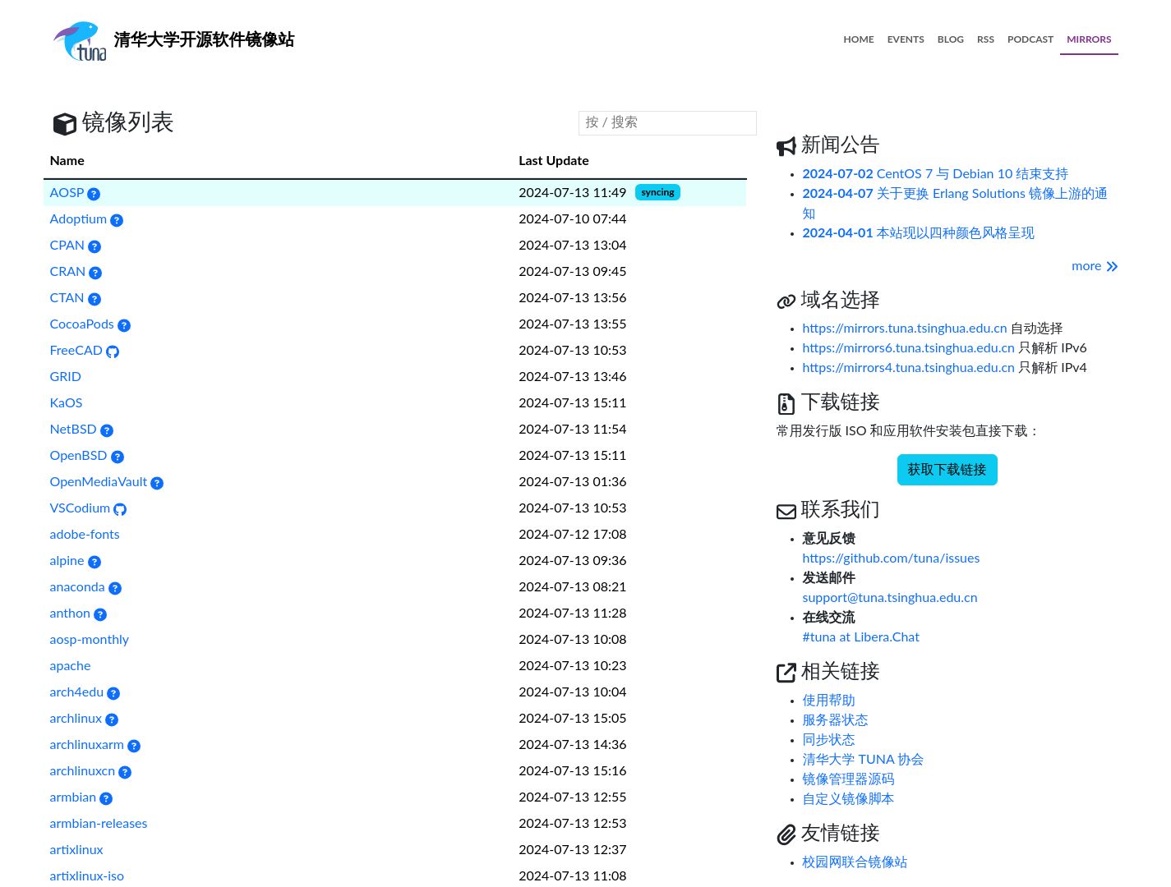Click the 清华大学开源软件镜像站 site title
This screenshot has width=1171, height=887.
point(204,39)
